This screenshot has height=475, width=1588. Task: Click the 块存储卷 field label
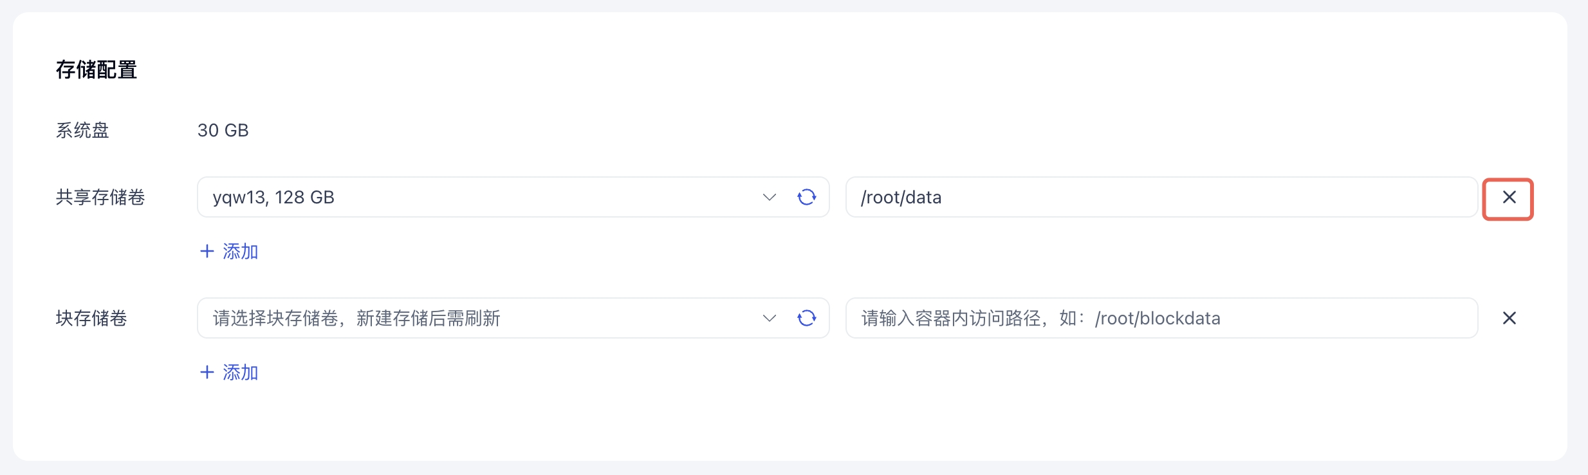(x=91, y=318)
